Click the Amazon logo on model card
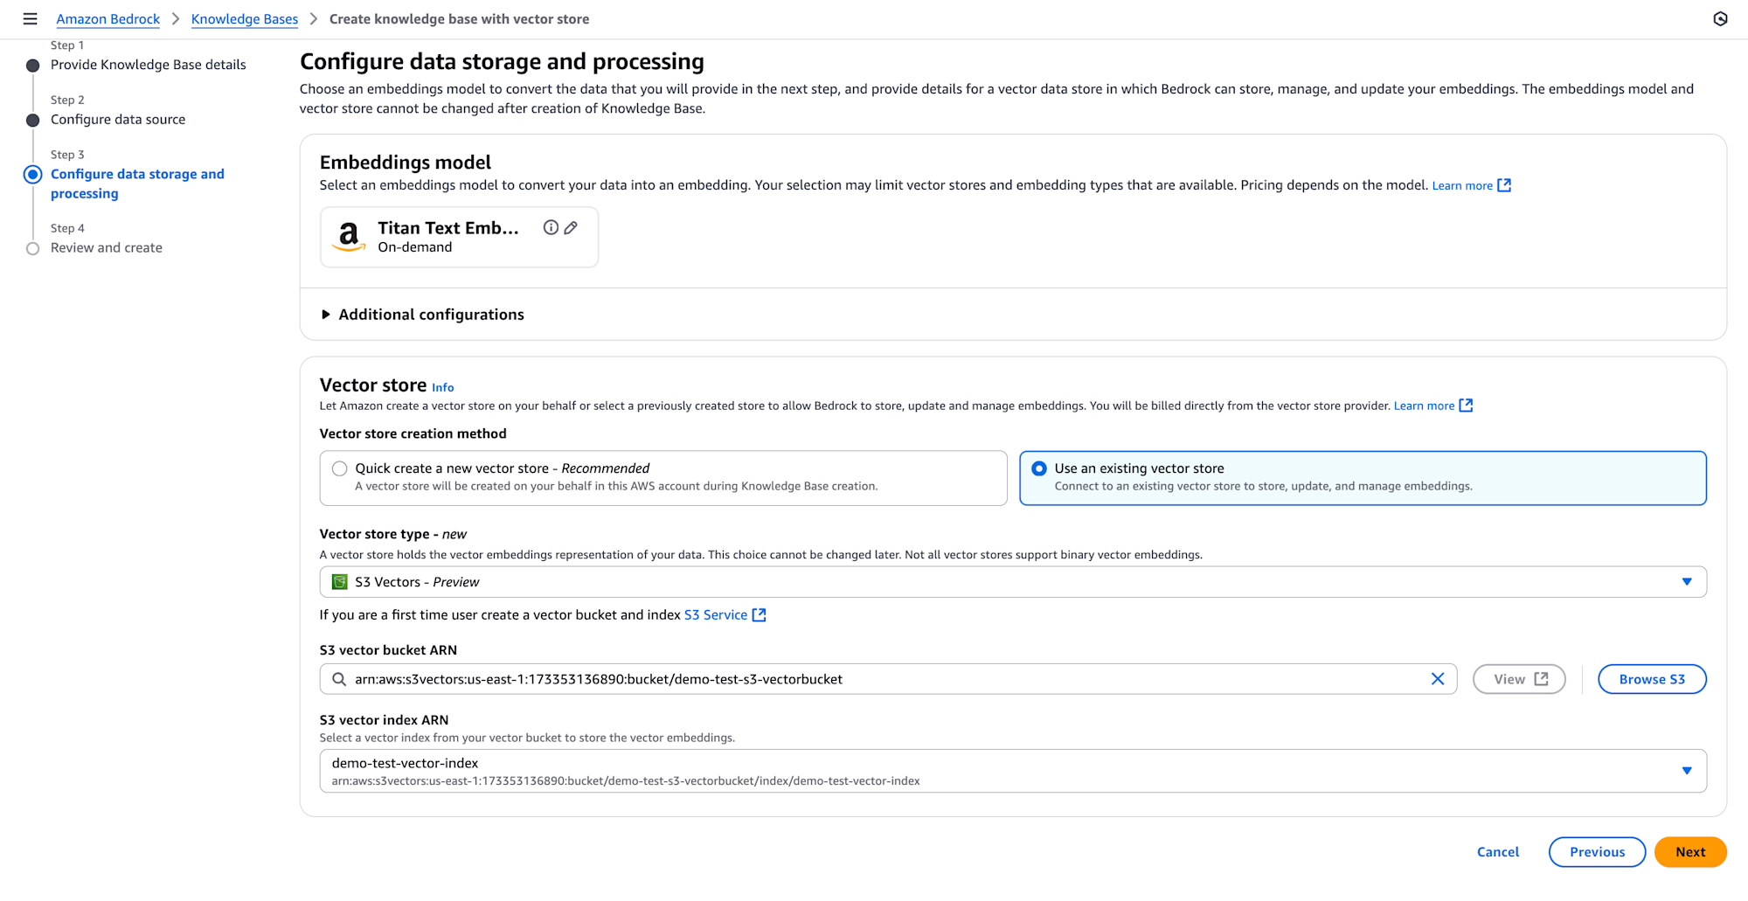This screenshot has height=901, width=1748. pyautogui.click(x=349, y=237)
